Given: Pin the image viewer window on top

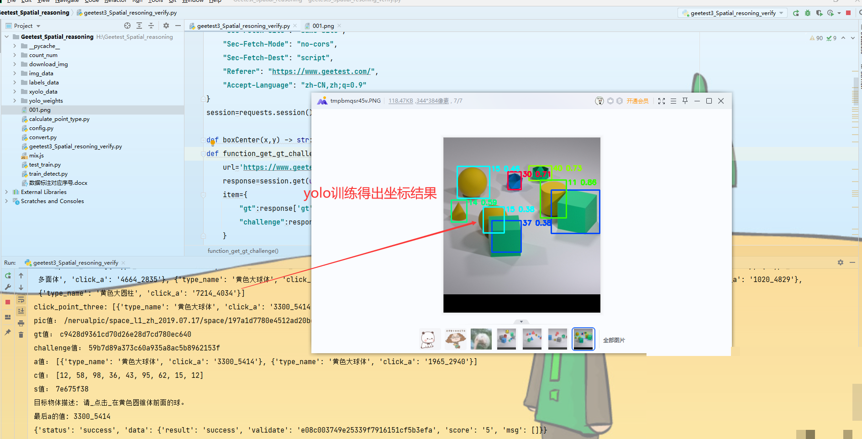Looking at the screenshot, I should pos(685,101).
